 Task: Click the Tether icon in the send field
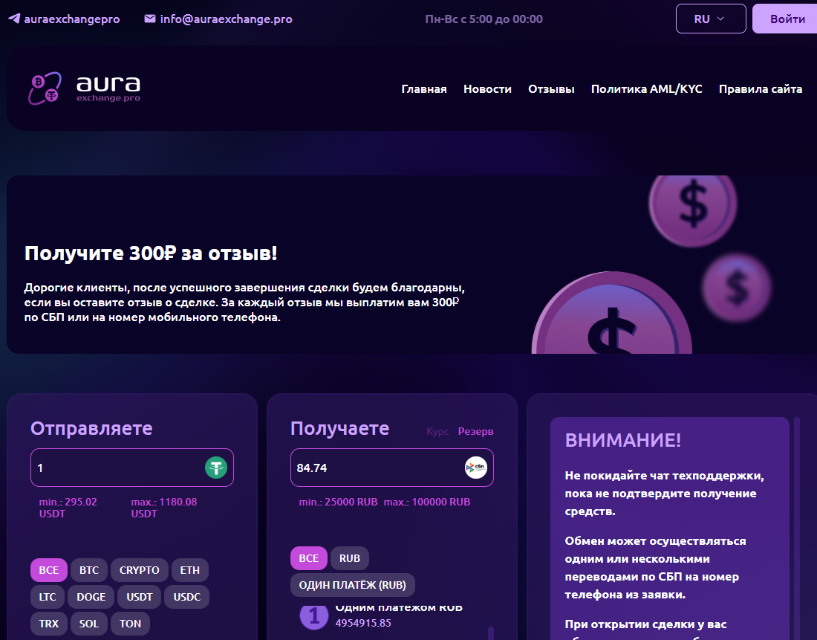click(x=215, y=468)
